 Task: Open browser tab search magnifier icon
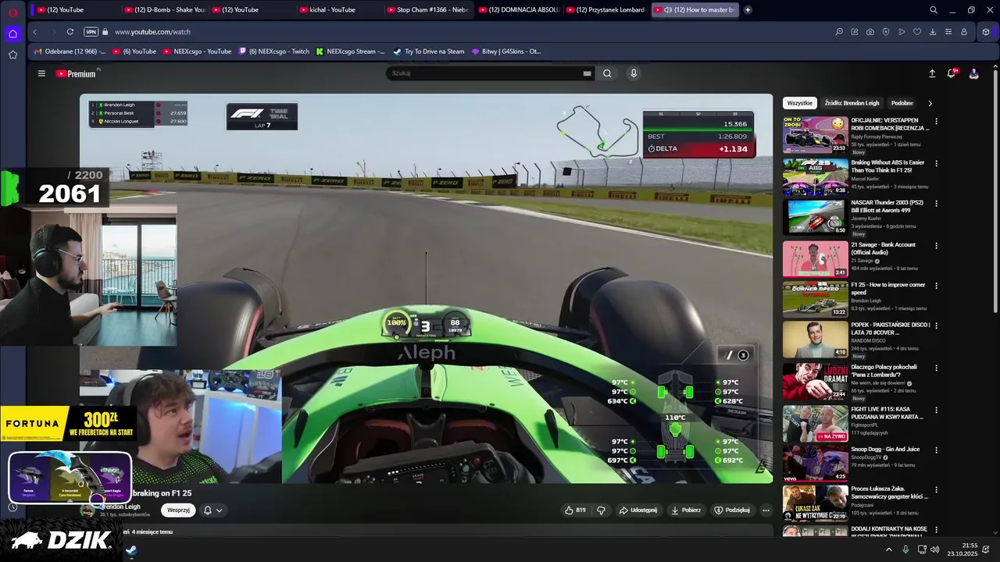pos(934,10)
